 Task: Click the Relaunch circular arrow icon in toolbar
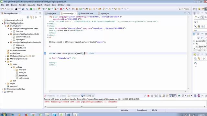39,9
